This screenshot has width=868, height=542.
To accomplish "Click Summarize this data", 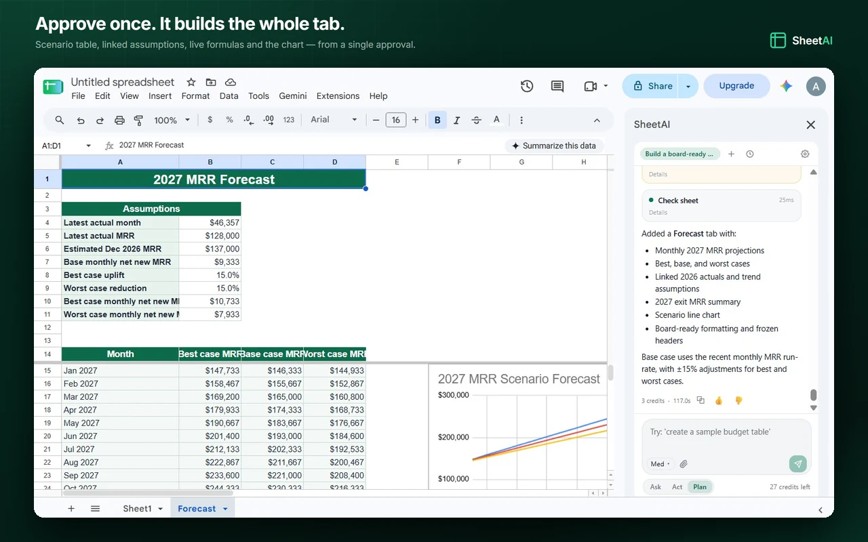I will 554,146.
